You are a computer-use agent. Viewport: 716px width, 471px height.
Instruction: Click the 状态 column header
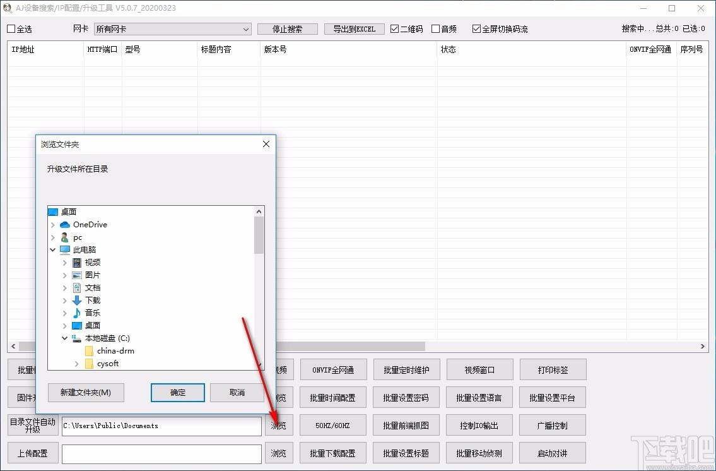(x=532, y=49)
